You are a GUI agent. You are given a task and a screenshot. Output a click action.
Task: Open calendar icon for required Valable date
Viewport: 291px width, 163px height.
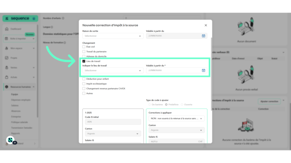pyautogui.click(x=203, y=70)
